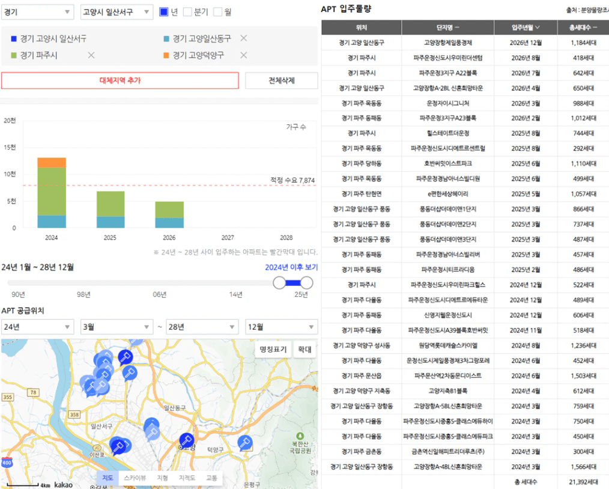Sort table by 단지명 column header
The width and height of the screenshot is (609, 489).
pos(448,27)
